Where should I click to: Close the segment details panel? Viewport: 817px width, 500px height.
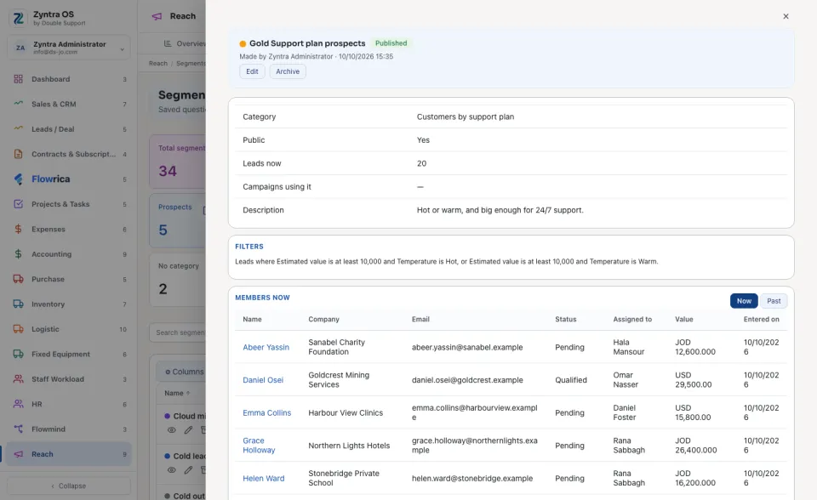786,16
